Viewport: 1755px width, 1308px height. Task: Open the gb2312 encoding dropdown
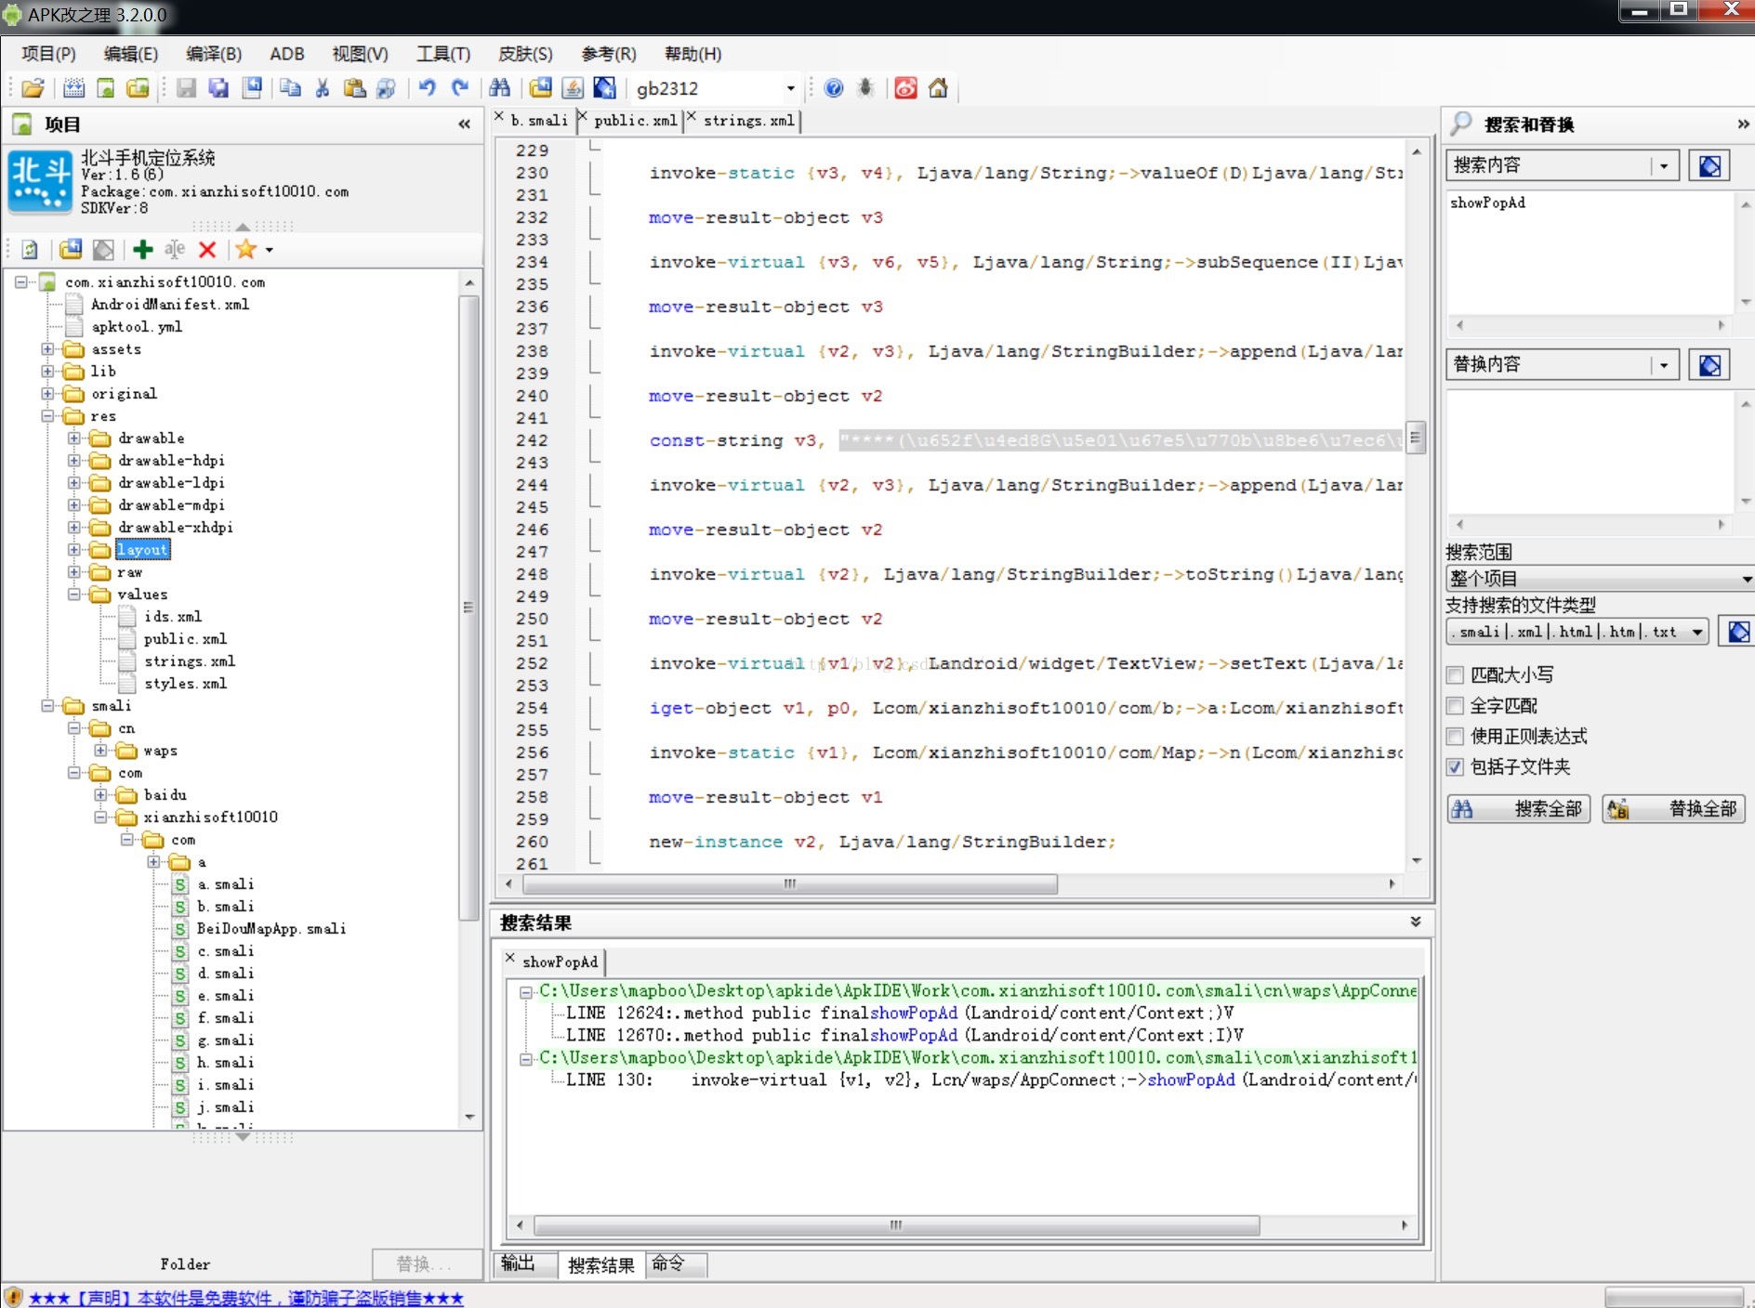790,89
